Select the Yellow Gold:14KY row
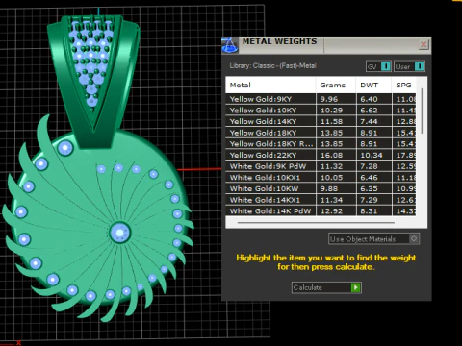 [321, 121]
